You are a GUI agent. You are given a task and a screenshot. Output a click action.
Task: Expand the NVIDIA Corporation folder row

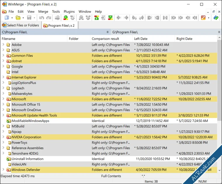pos(3,137)
